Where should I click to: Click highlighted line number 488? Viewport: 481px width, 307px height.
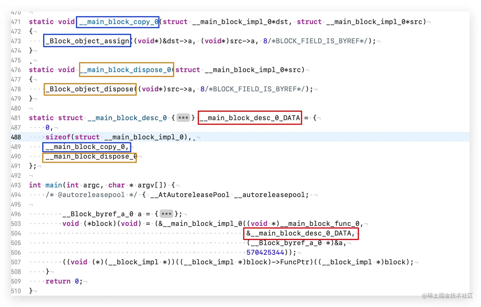coord(16,137)
